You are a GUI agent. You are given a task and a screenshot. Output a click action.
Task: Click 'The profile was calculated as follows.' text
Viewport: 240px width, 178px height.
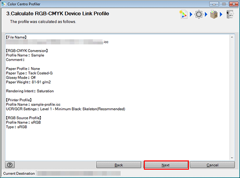coord(43,22)
